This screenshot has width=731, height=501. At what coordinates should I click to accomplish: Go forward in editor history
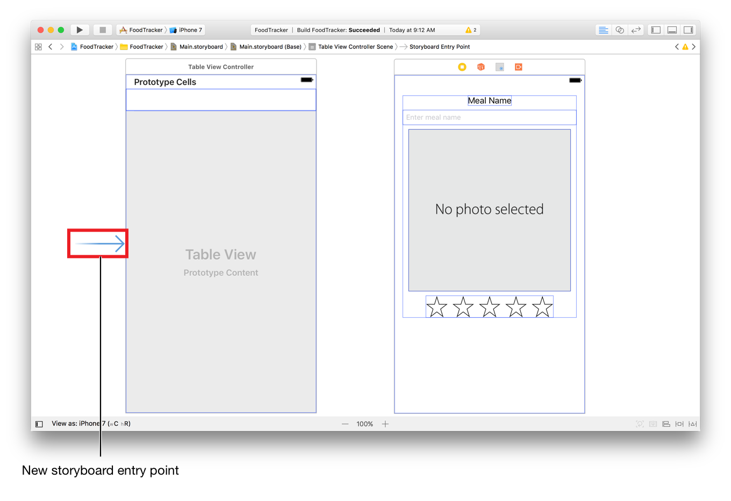pos(62,47)
